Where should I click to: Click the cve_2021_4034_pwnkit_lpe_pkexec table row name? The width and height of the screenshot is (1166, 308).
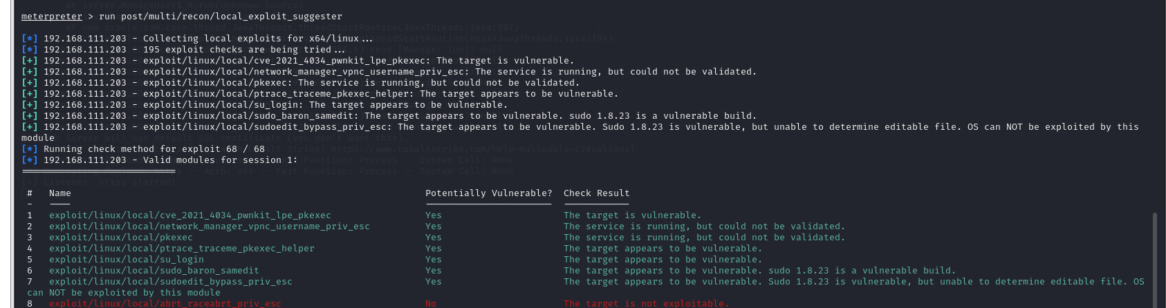click(x=189, y=215)
